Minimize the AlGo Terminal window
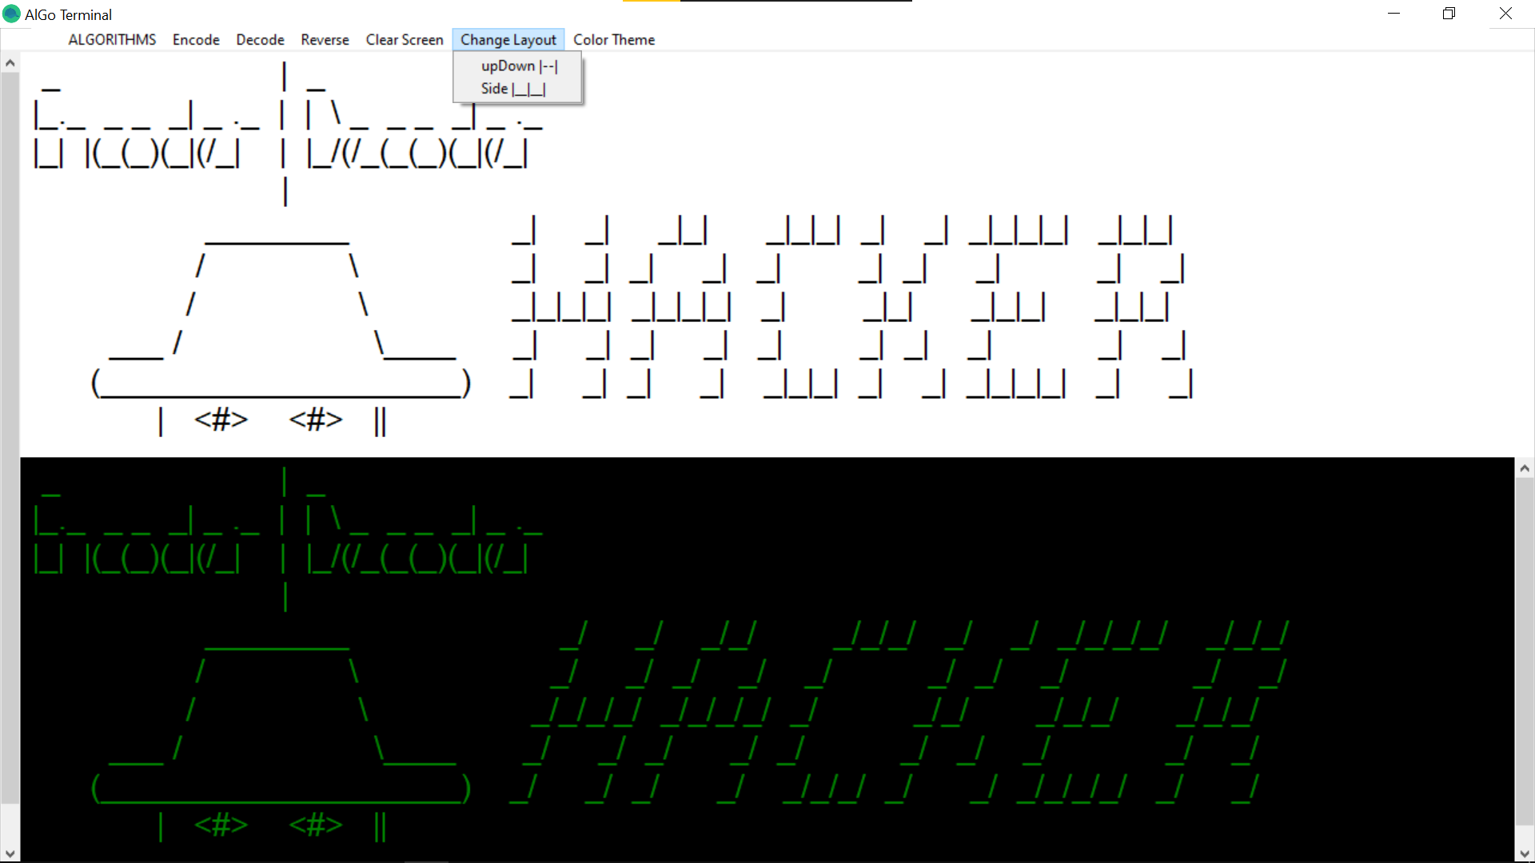This screenshot has width=1535, height=863. tap(1393, 14)
